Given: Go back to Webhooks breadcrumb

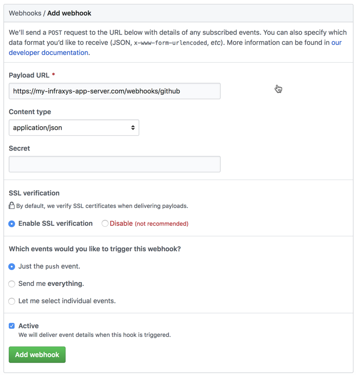Looking at the screenshot, I should [x=25, y=13].
